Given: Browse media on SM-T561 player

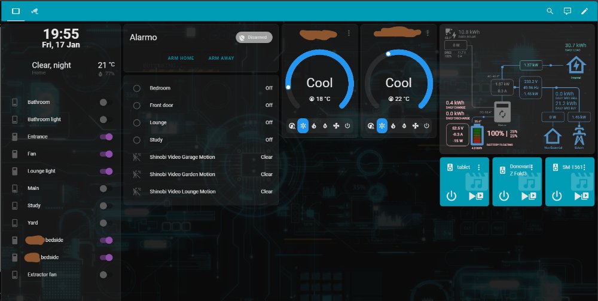Looking at the screenshot, I should pyautogui.click(x=582, y=196).
